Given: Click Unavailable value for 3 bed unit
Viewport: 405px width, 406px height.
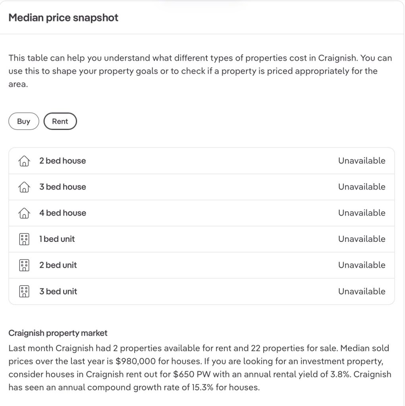Looking at the screenshot, I should (361, 291).
